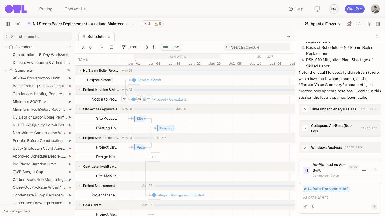Image resolution: width=385 pixels, height=216 pixels.
Task: Collapse the Cost Control group
Action: (80, 205)
